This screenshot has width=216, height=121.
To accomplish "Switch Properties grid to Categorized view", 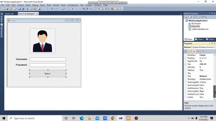I will [x=186, y=51].
